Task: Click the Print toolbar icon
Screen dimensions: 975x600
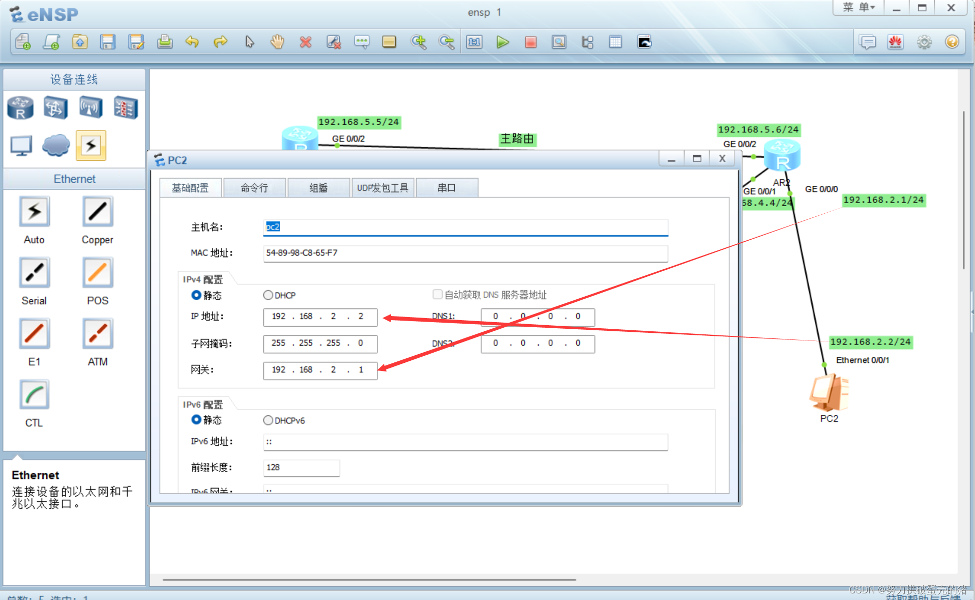Action: click(164, 42)
